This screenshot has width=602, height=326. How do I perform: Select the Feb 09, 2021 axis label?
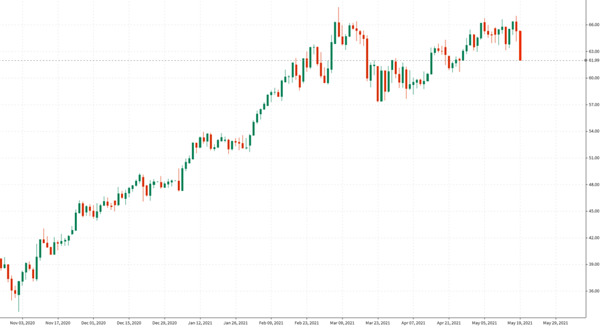click(271, 323)
